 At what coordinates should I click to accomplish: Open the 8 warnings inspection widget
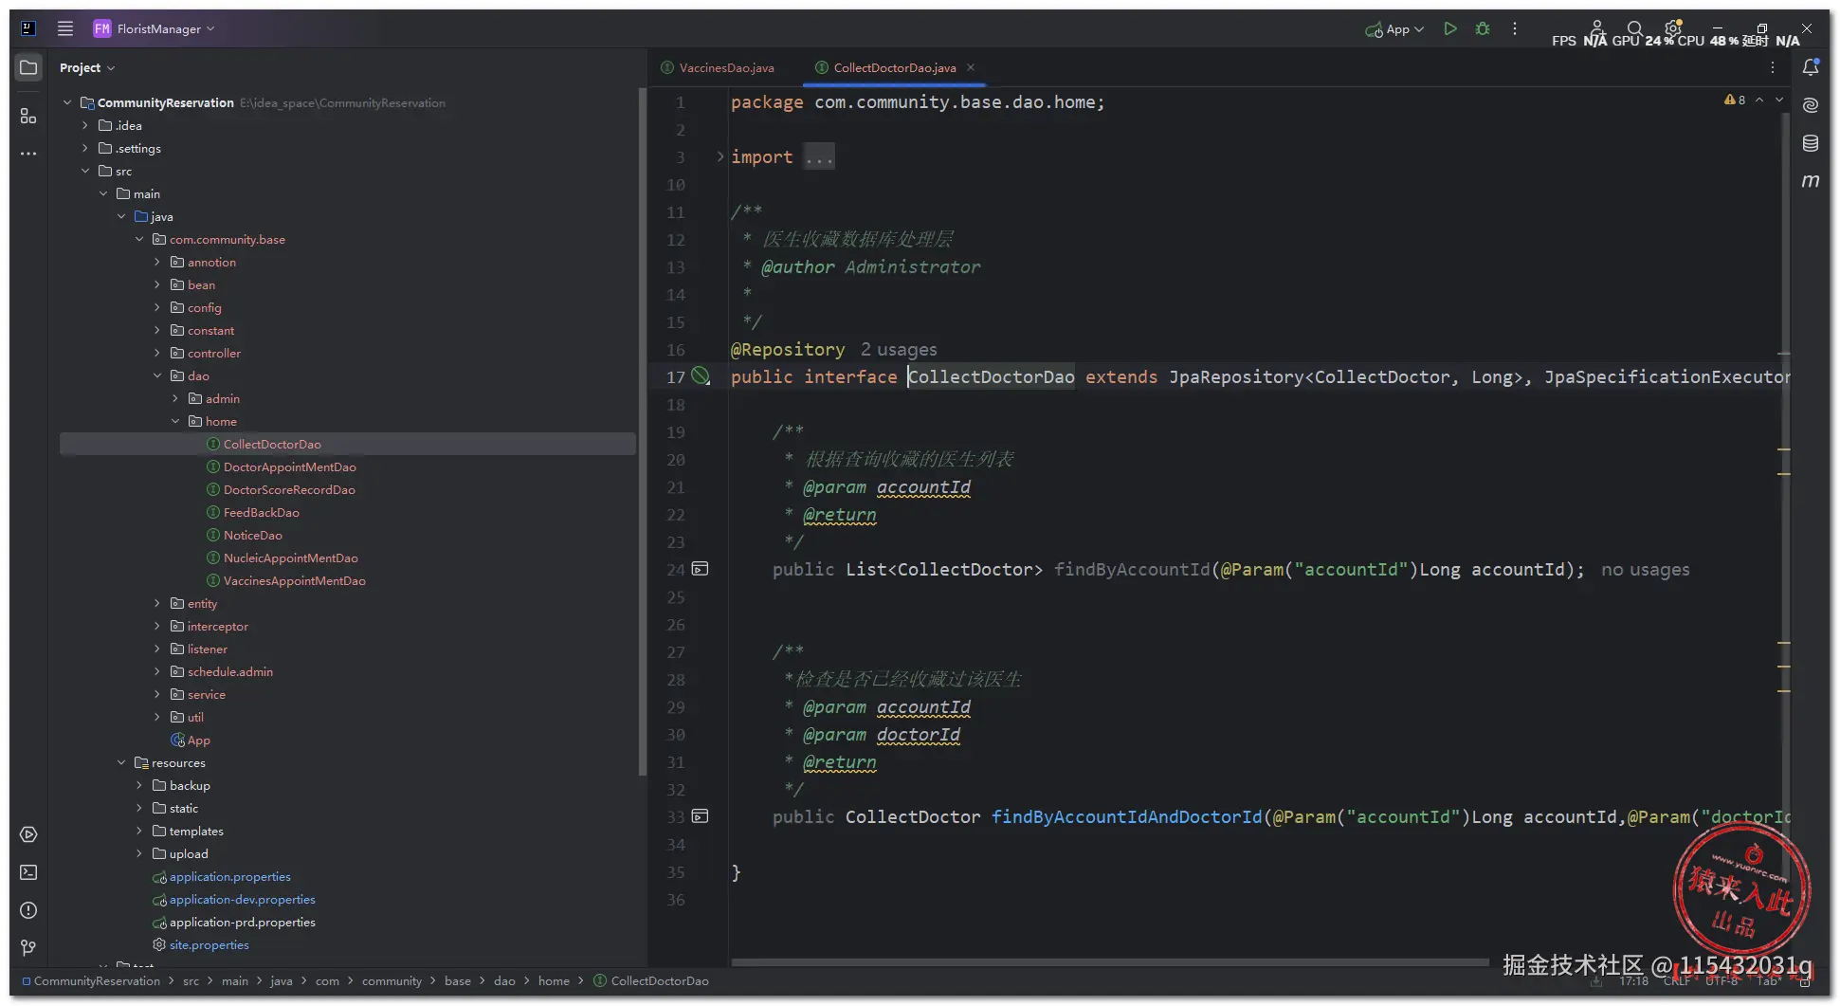[1735, 100]
